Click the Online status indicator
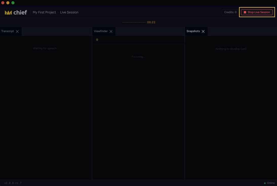 pos(269,183)
